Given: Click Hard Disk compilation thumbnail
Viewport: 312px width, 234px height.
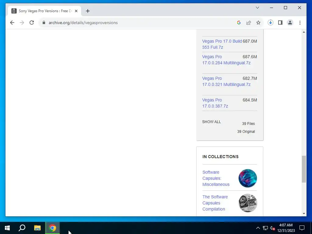Looking at the screenshot, I should click(248, 203).
